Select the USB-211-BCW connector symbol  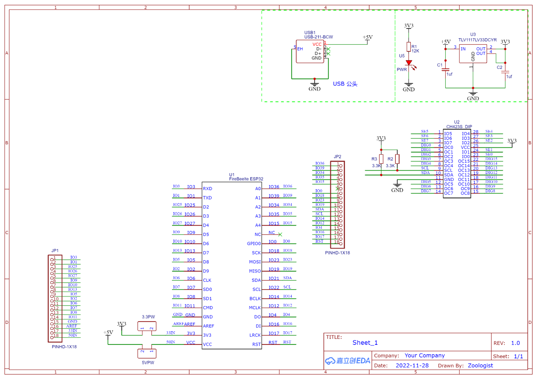tap(310, 52)
